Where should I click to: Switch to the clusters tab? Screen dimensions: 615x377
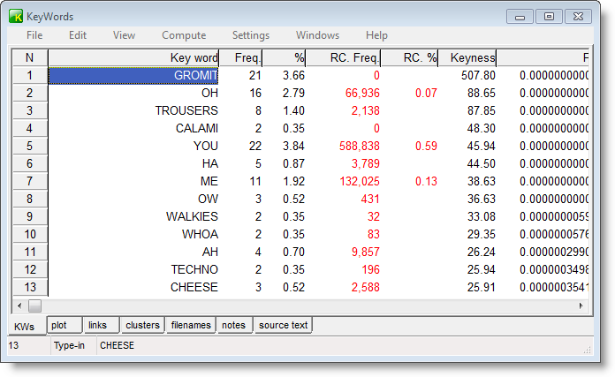click(141, 325)
